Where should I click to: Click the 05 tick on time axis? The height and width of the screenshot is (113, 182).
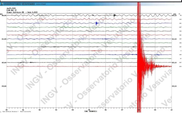[89, 110]
